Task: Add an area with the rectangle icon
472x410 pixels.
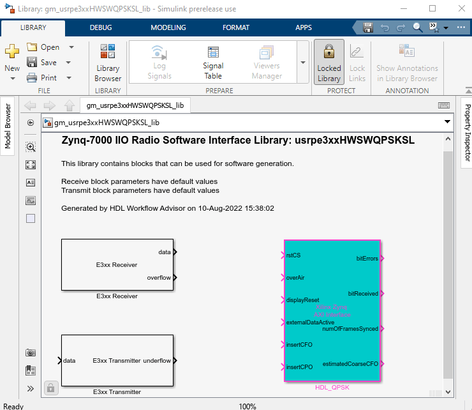Action: coord(31,218)
